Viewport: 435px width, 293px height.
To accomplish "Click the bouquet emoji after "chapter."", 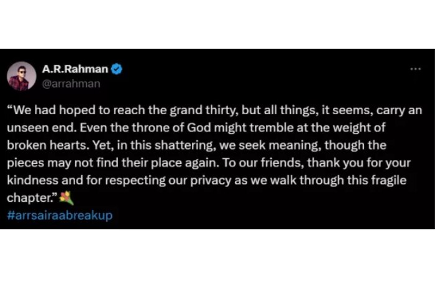I will point(67,198).
